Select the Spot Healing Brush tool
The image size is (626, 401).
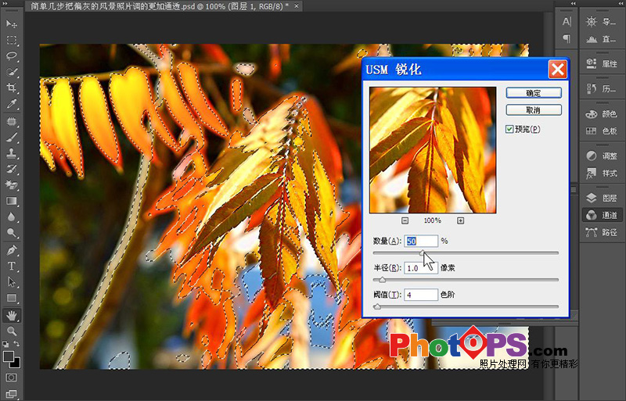click(11, 121)
